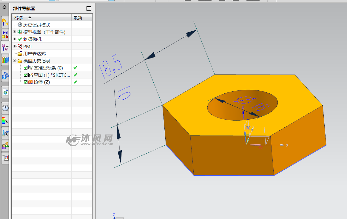Open the Roles people sidebar tab
This screenshot has width=347, height=219.
5,146
